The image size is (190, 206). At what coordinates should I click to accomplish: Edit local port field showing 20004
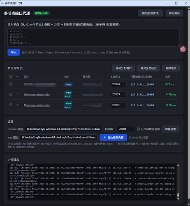118,84
